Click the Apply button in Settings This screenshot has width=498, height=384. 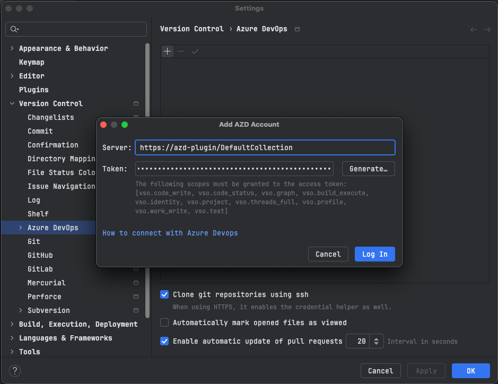click(426, 371)
